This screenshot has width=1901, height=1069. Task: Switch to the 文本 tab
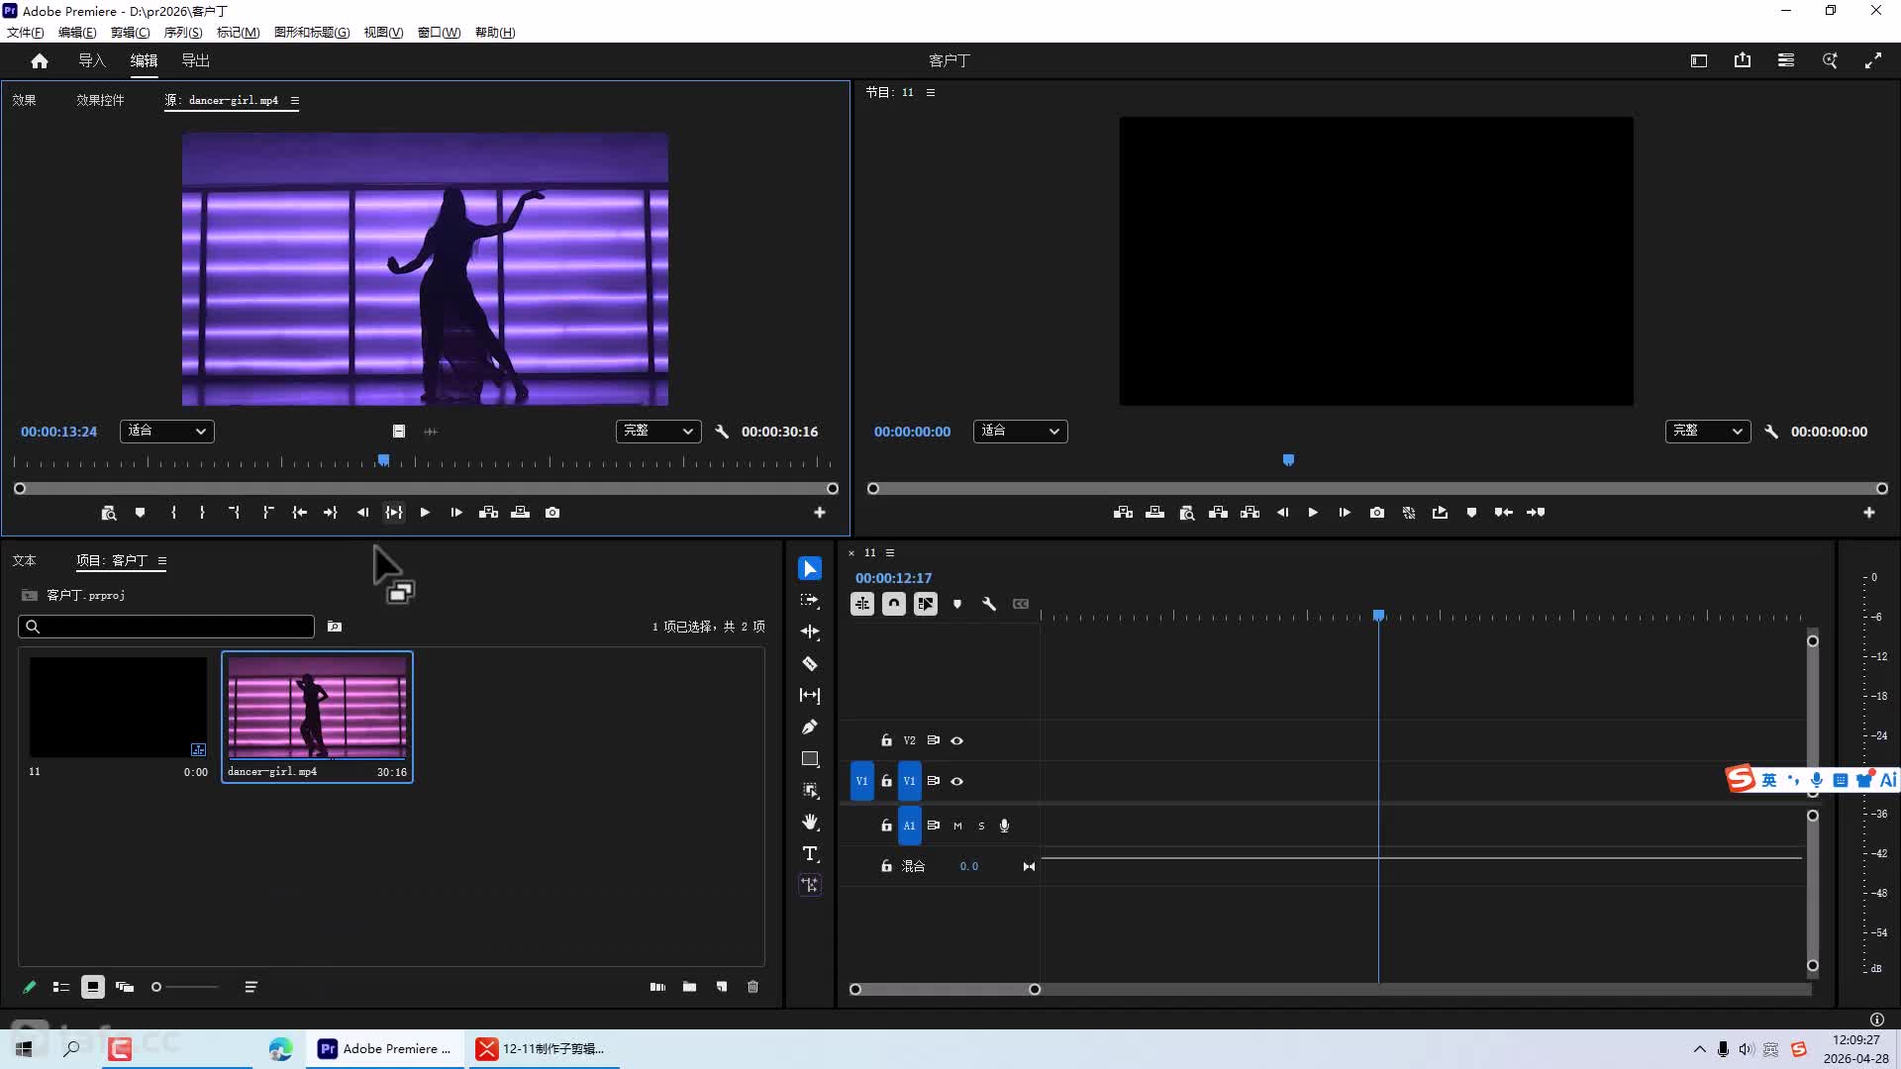coord(25,560)
